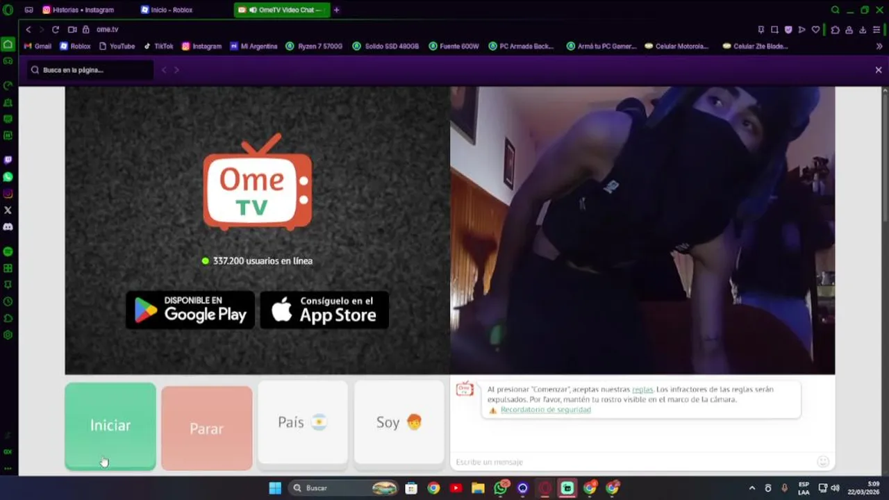The image size is (889, 500).
Task: Open the tab islands workspace icon
Action: 28,10
